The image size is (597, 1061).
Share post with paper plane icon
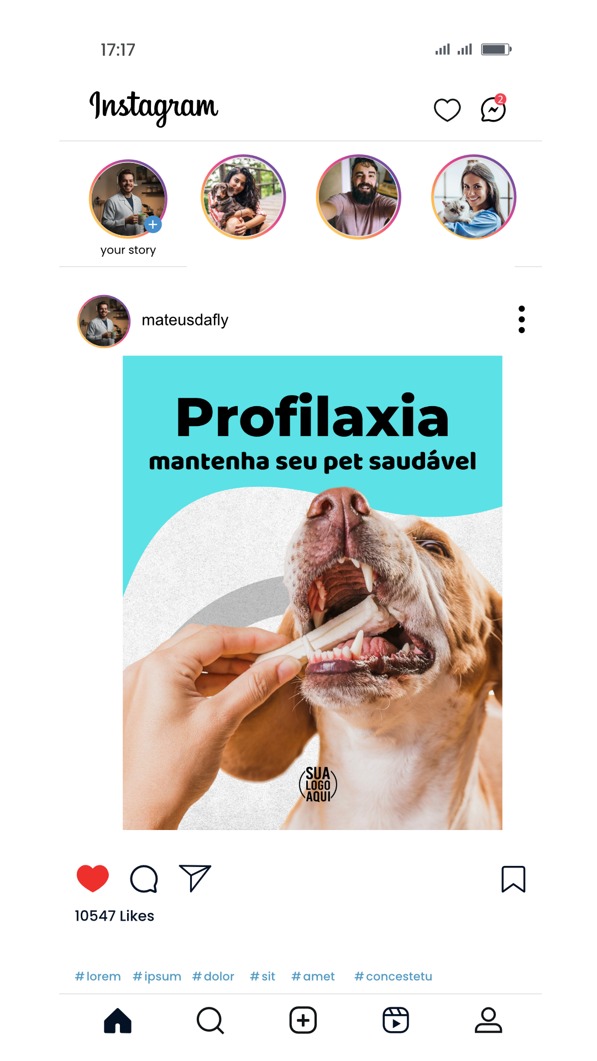point(195,878)
